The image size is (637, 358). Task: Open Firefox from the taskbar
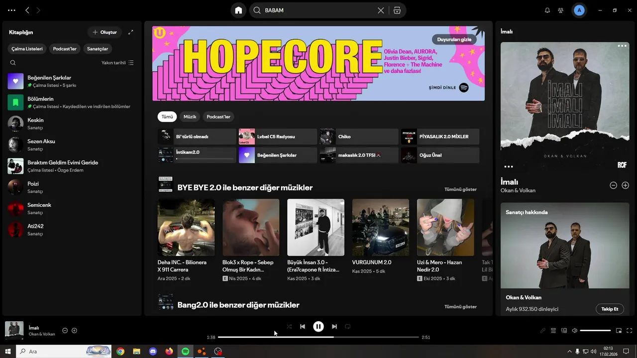[169, 352]
